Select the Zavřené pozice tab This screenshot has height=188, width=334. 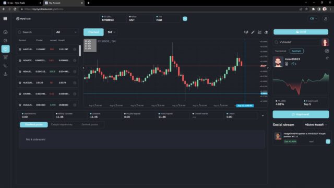[90, 124]
